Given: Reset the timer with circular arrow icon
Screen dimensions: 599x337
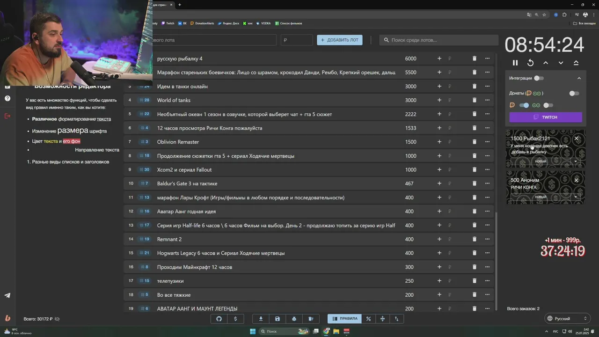Looking at the screenshot, I should [530, 63].
